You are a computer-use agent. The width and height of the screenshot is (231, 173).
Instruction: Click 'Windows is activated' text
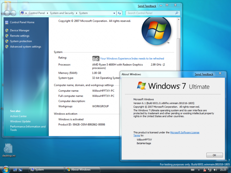[71, 119]
